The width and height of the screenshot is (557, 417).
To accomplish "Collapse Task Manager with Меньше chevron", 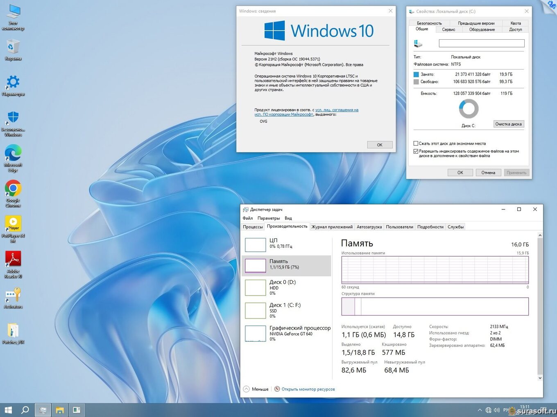I will [256, 389].
